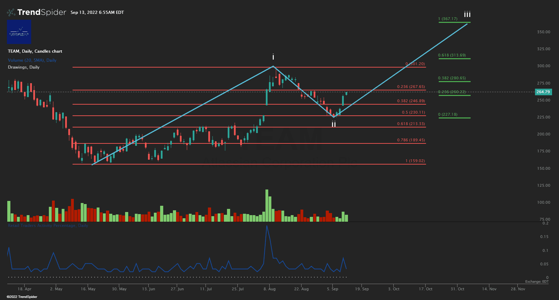
Task: Click the 'Exchange: EDT' timezone label
Action: 536,282
